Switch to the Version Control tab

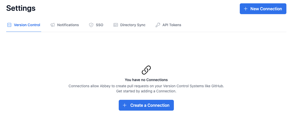[27, 25]
